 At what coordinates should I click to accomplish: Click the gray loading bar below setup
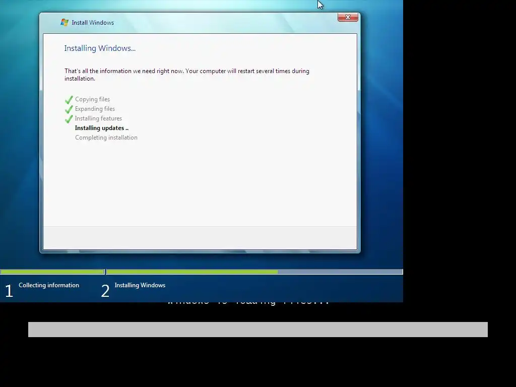click(257, 330)
